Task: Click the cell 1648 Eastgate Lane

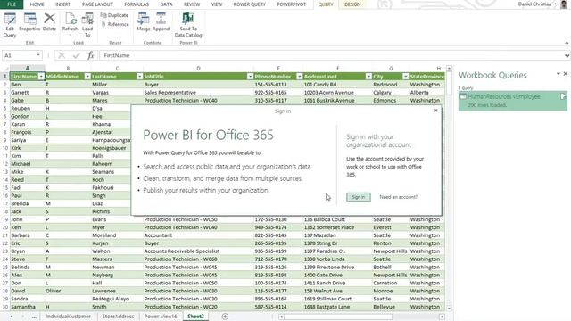Action: click(337, 307)
